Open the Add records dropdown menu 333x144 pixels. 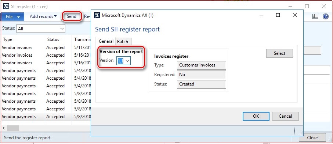tap(43, 16)
